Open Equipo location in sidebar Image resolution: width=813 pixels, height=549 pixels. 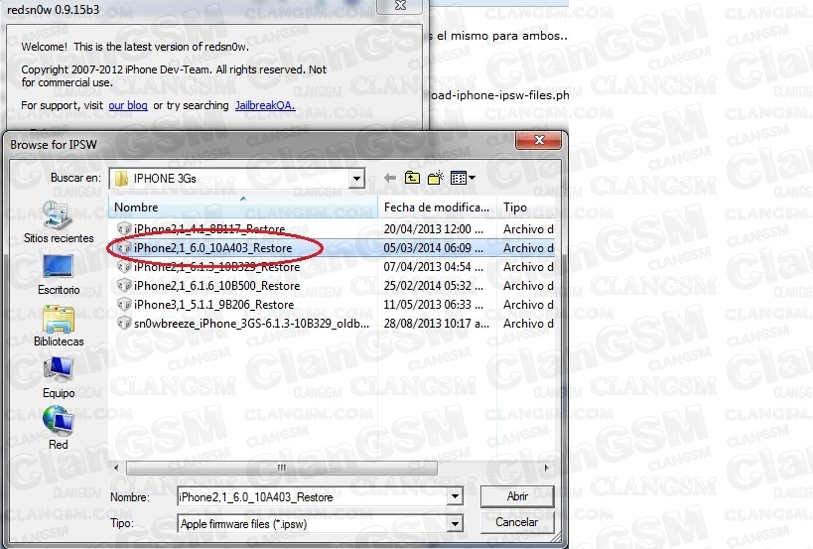click(x=59, y=378)
